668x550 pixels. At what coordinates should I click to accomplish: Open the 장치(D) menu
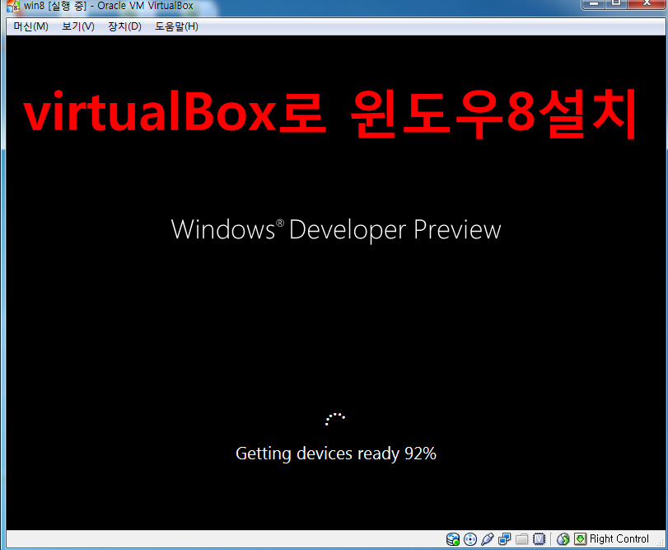point(124,26)
